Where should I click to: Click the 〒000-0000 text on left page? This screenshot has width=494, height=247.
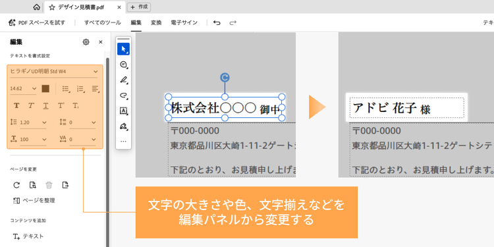tap(196, 131)
